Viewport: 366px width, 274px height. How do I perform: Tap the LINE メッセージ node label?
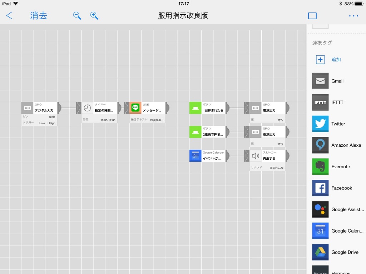[x=152, y=110]
